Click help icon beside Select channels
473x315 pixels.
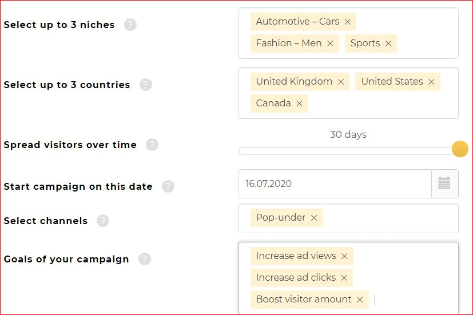(x=103, y=221)
